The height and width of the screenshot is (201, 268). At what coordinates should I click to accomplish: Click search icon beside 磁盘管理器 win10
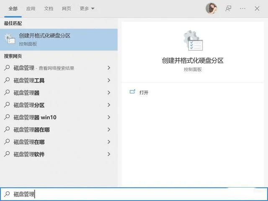[x=7, y=117]
